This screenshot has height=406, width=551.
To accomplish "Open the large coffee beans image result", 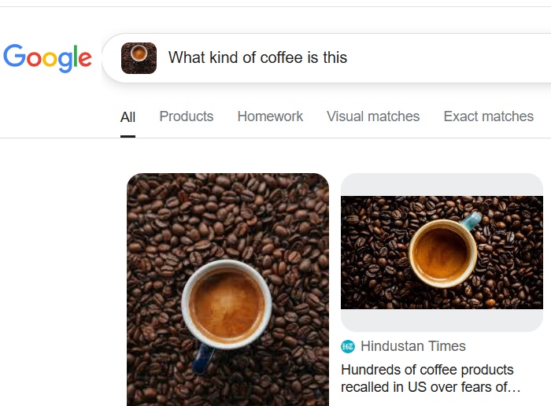I will (227, 236).
